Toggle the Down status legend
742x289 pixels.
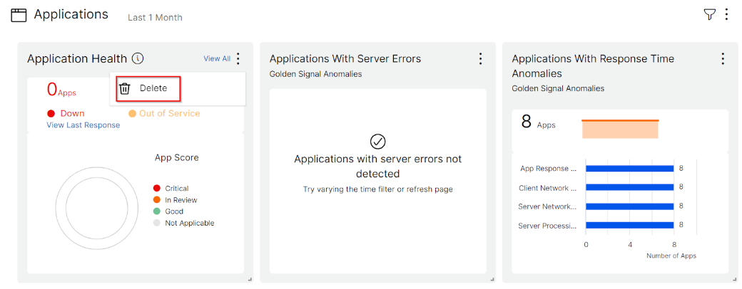point(66,113)
